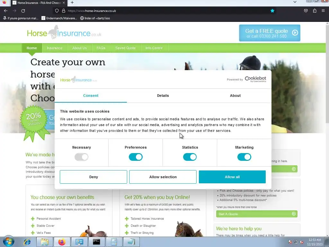Click the browser forward arrow

[x=14, y=11]
